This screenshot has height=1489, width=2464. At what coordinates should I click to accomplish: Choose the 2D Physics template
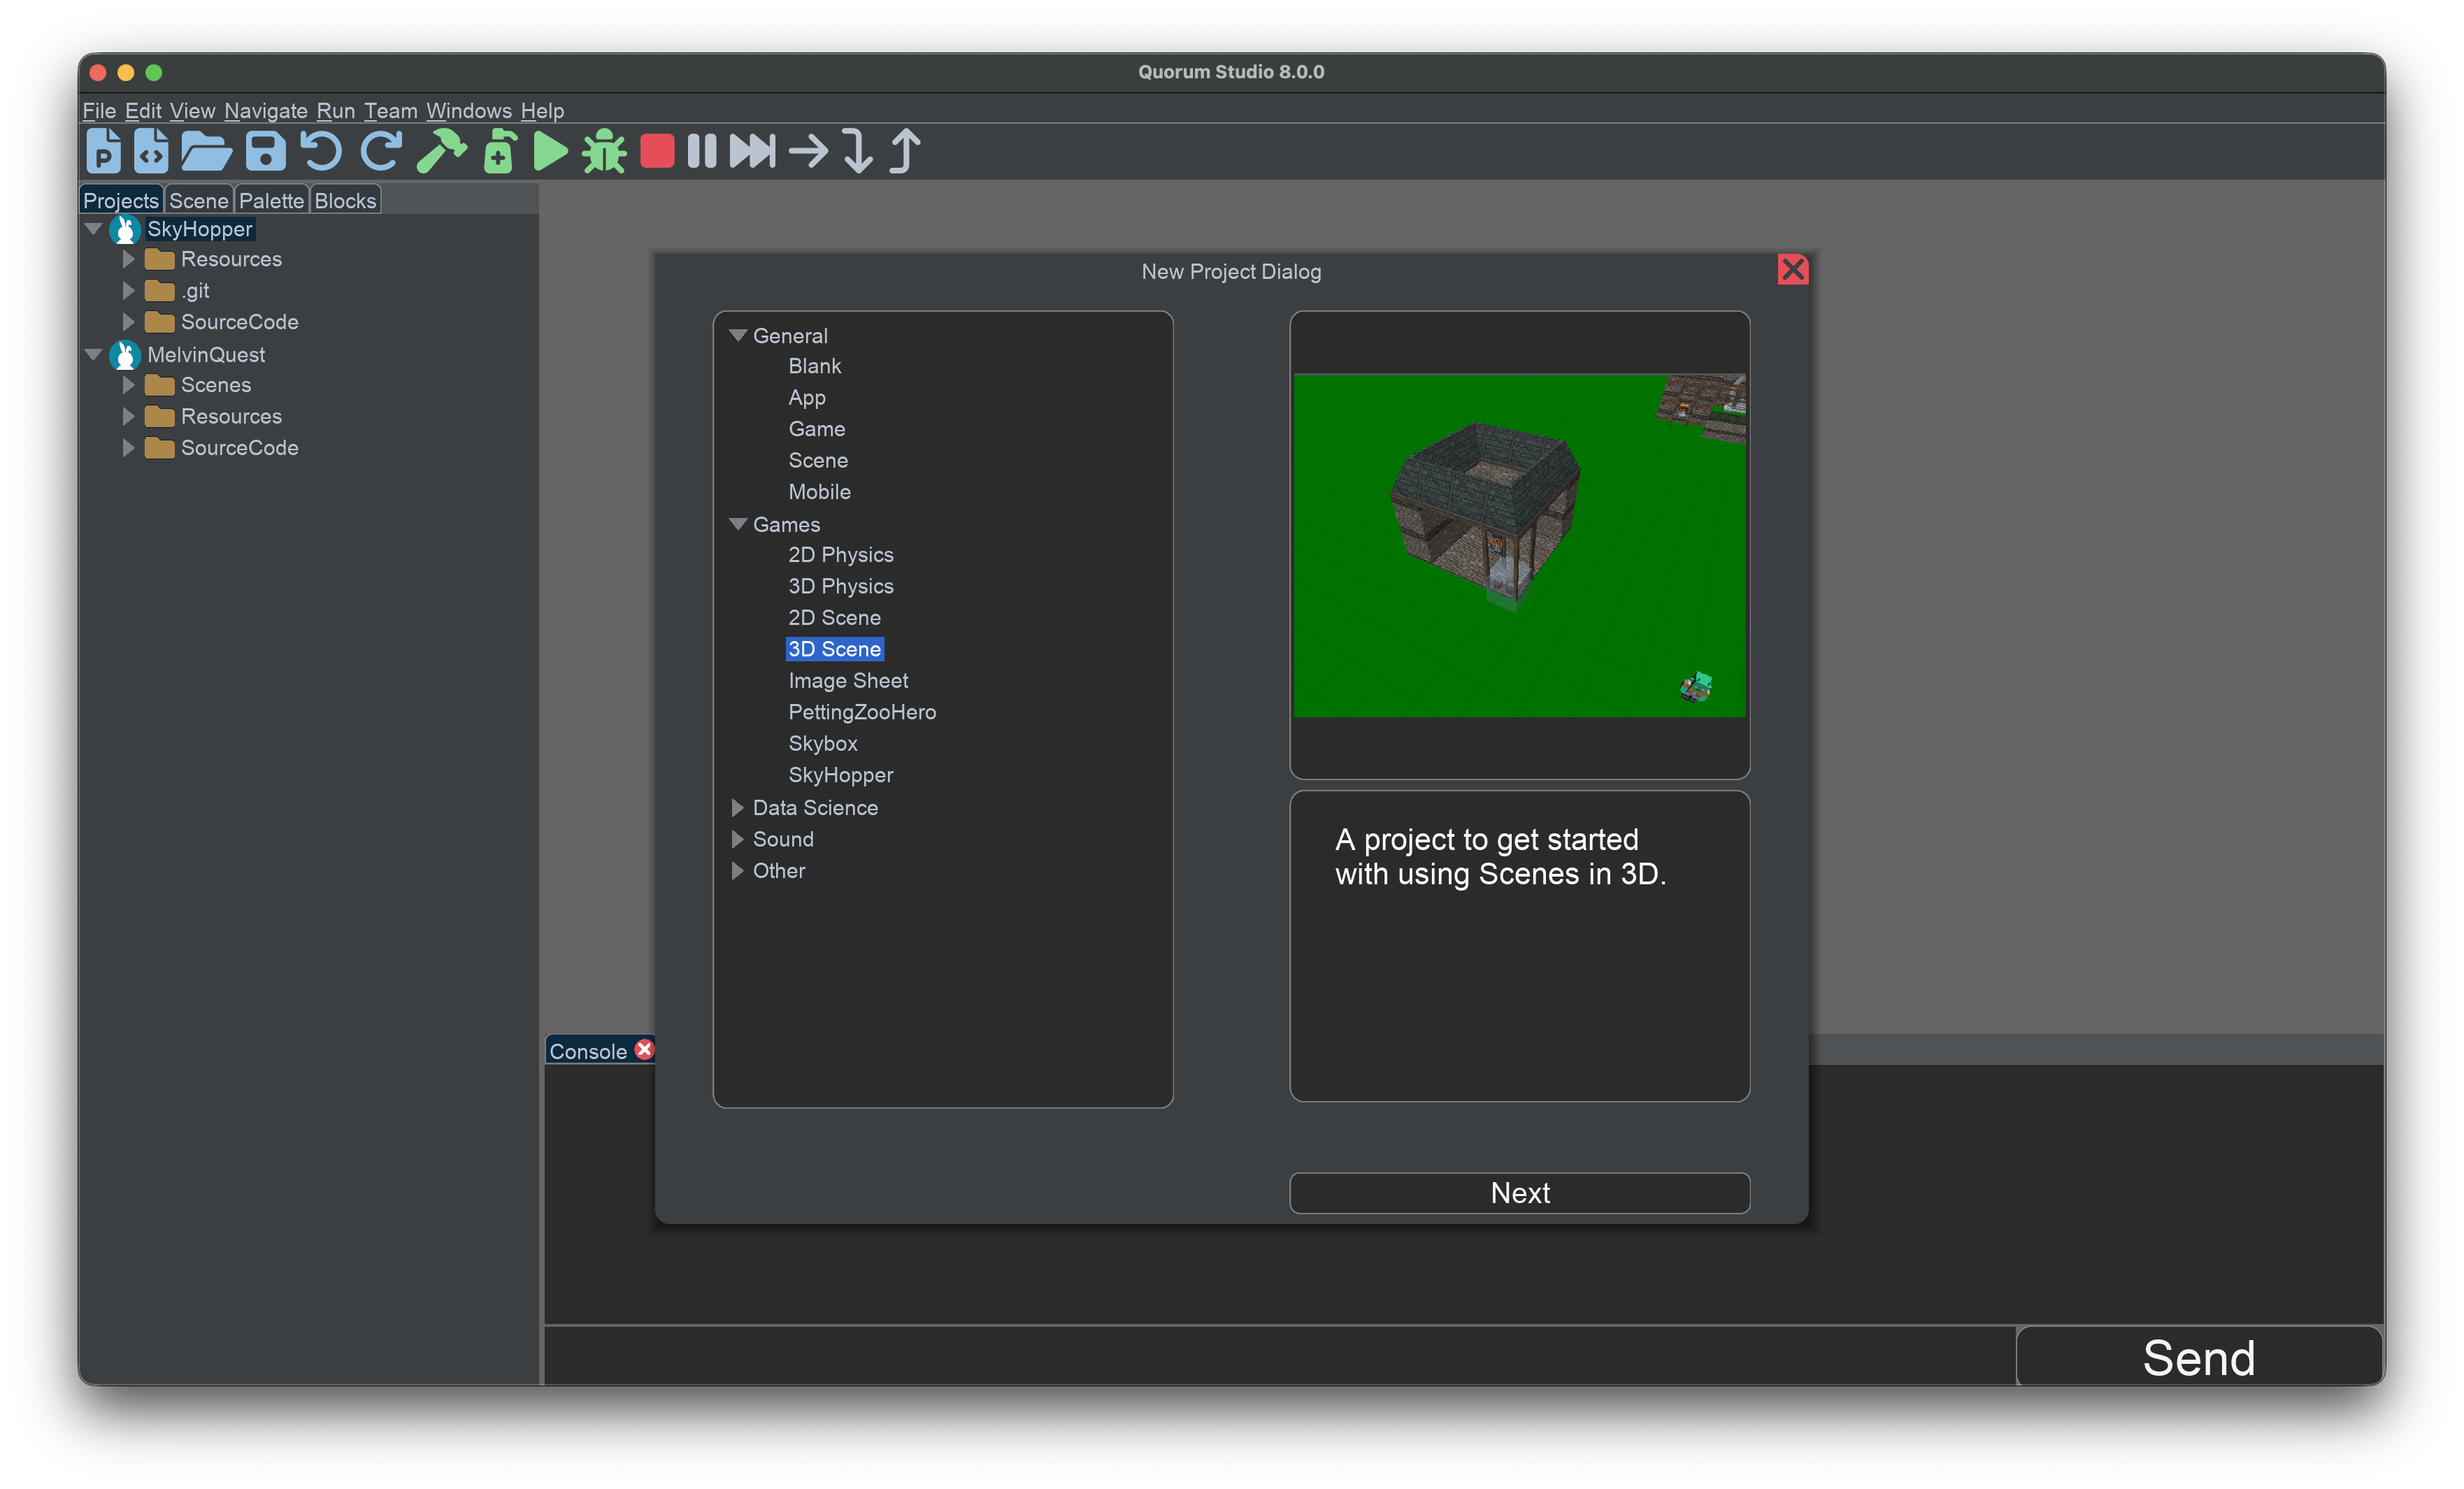click(840, 555)
